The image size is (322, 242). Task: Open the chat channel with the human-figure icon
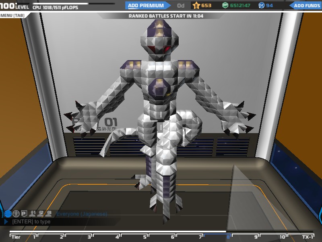[16, 214]
